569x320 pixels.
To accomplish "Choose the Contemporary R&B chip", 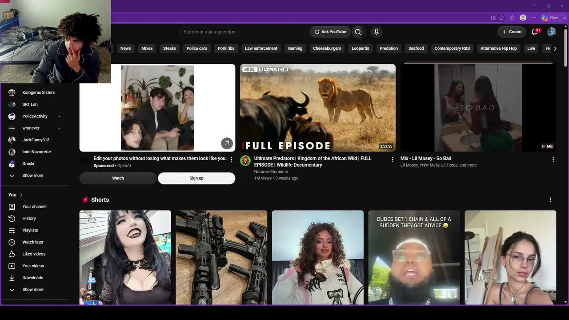I will coord(452,48).
